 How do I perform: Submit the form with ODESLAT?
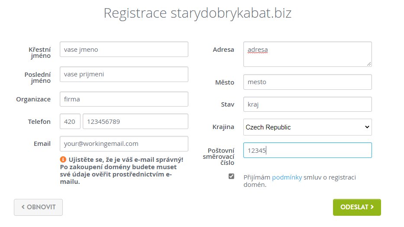(357, 207)
